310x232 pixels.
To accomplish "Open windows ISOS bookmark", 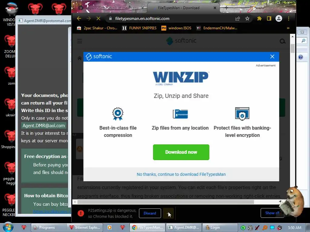I will coord(176,28).
